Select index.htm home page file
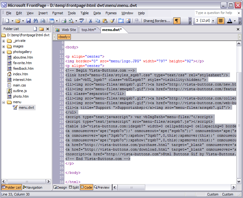 tap(20, 74)
